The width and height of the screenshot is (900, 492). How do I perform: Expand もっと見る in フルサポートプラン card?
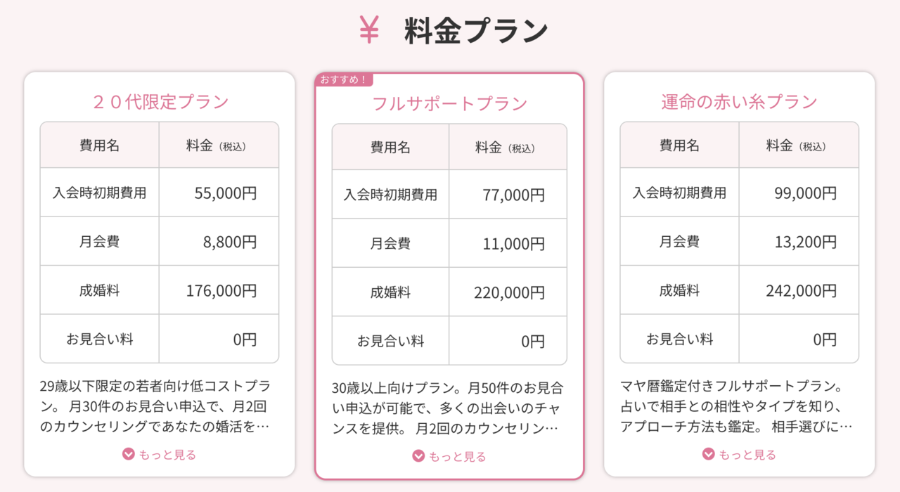click(449, 456)
